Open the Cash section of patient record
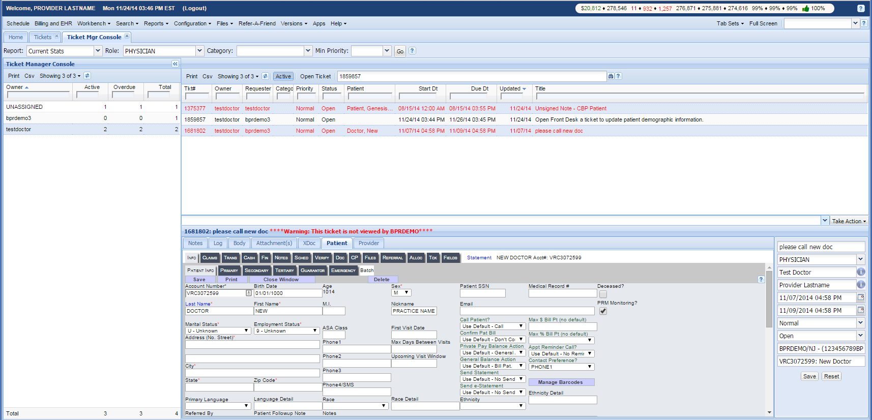 249,258
